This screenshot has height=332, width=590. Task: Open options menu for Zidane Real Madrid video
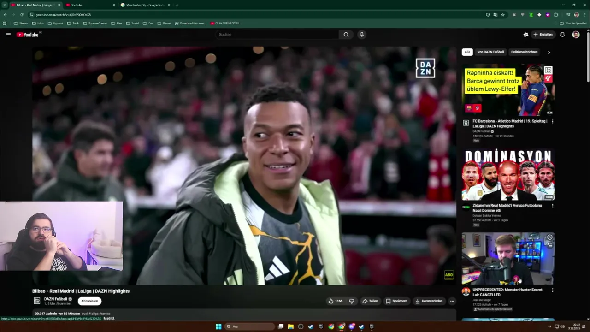point(552,206)
